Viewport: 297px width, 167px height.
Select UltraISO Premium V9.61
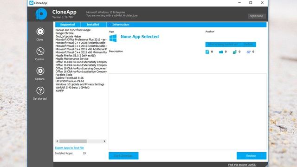pos(70,81)
